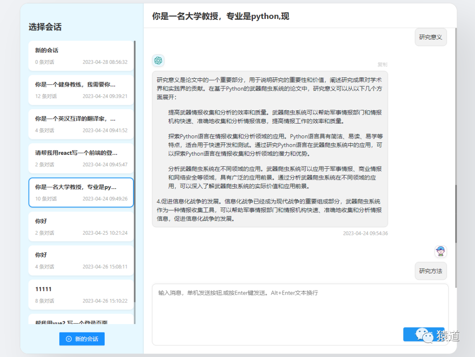Select the 研究方法 message bubble
475x357 pixels.
(430, 271)
